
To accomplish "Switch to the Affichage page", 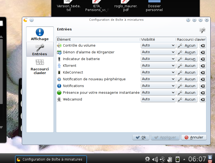I will coord(40,34).
